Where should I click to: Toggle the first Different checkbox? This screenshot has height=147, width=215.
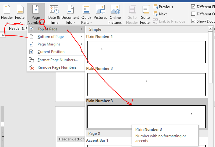(x=193, y=7)
